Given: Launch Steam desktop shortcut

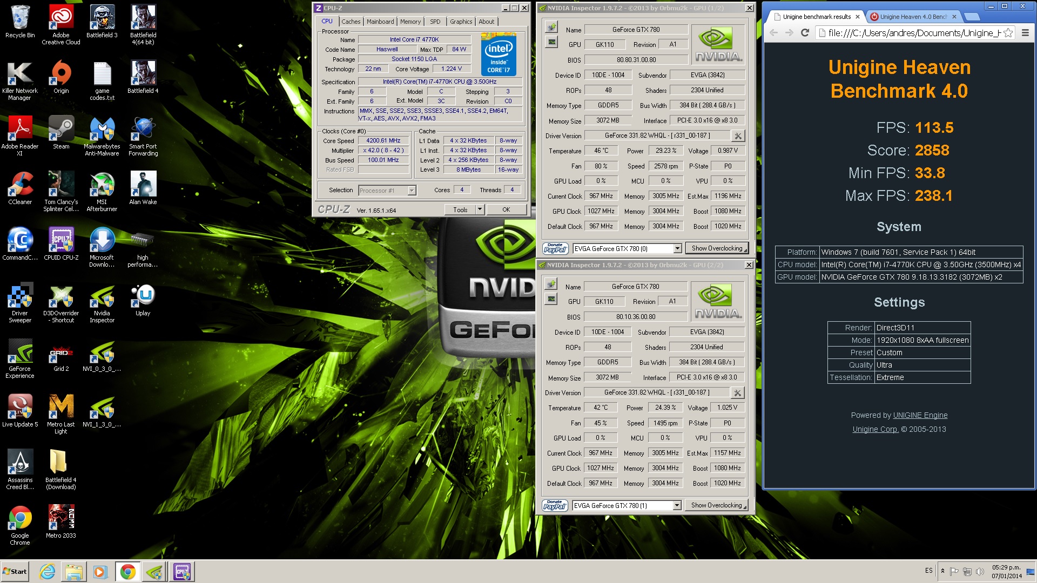Looking at the screenshot, I should point(61,133).
